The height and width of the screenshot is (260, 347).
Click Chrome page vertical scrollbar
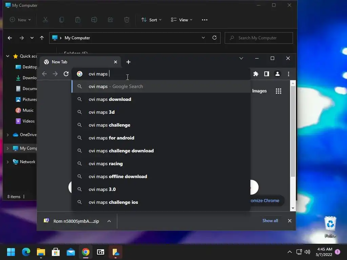click(293, 131)
